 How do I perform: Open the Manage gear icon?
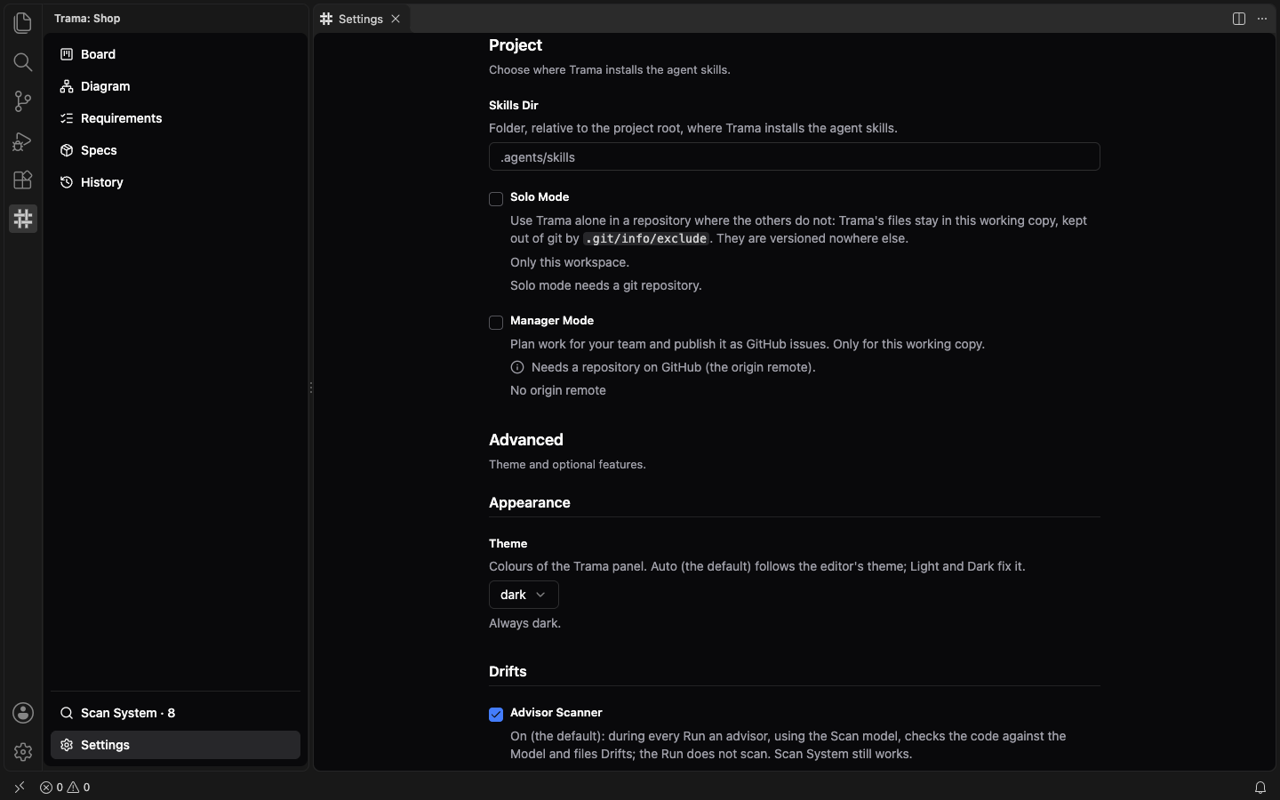[x=23, y=752]
